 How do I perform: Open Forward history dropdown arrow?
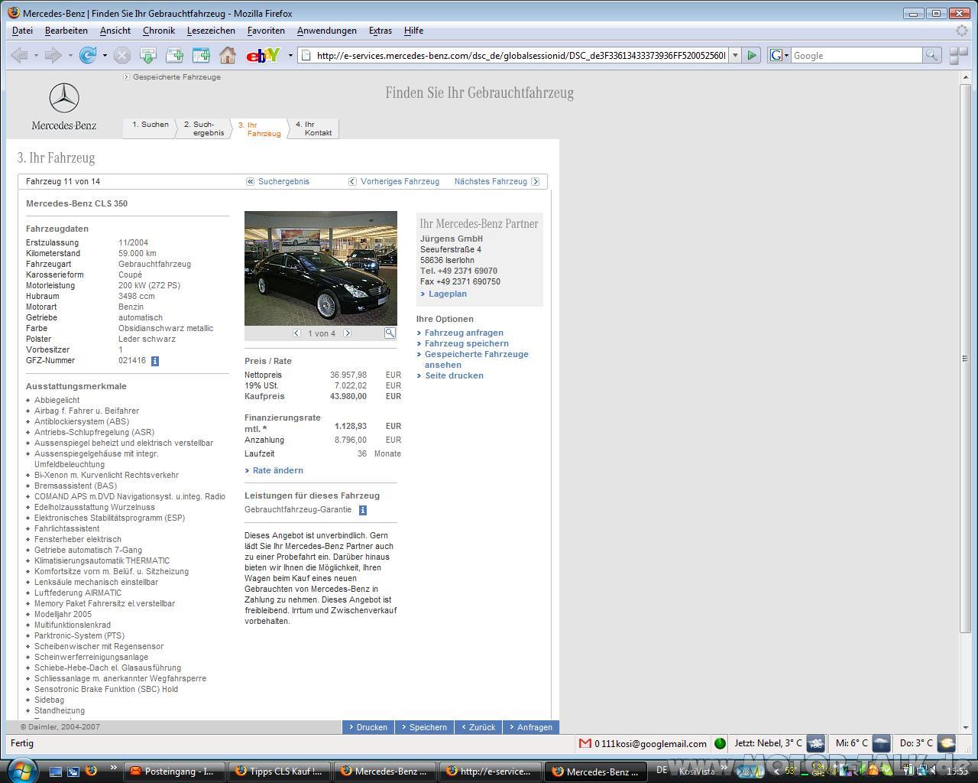click(70, 55)
